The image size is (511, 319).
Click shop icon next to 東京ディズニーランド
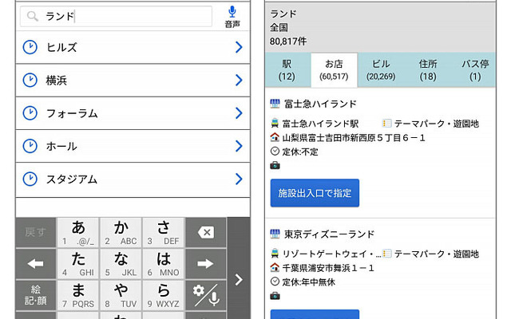click(x=275, y=234)
